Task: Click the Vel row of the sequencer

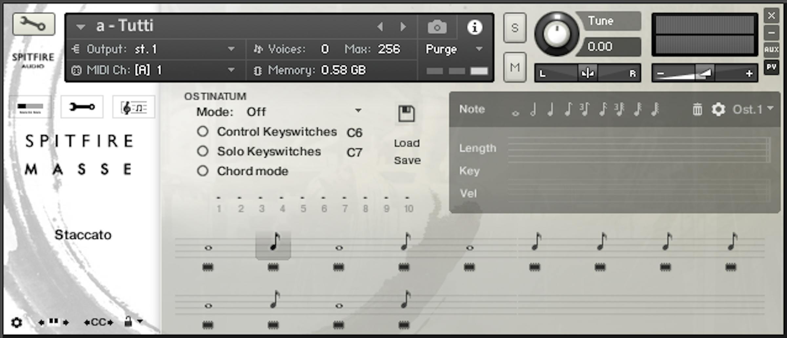Action: pos(639,191)
